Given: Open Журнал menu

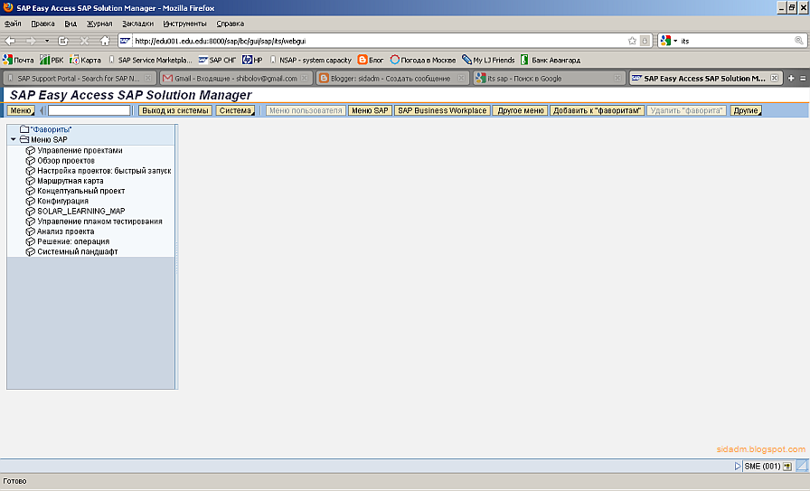Looking at the screenshot, I should coord(99,24).
